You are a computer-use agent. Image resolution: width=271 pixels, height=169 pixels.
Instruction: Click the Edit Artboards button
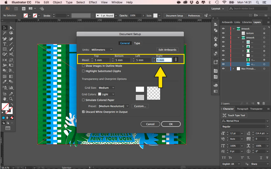click(x=167, y=50)
